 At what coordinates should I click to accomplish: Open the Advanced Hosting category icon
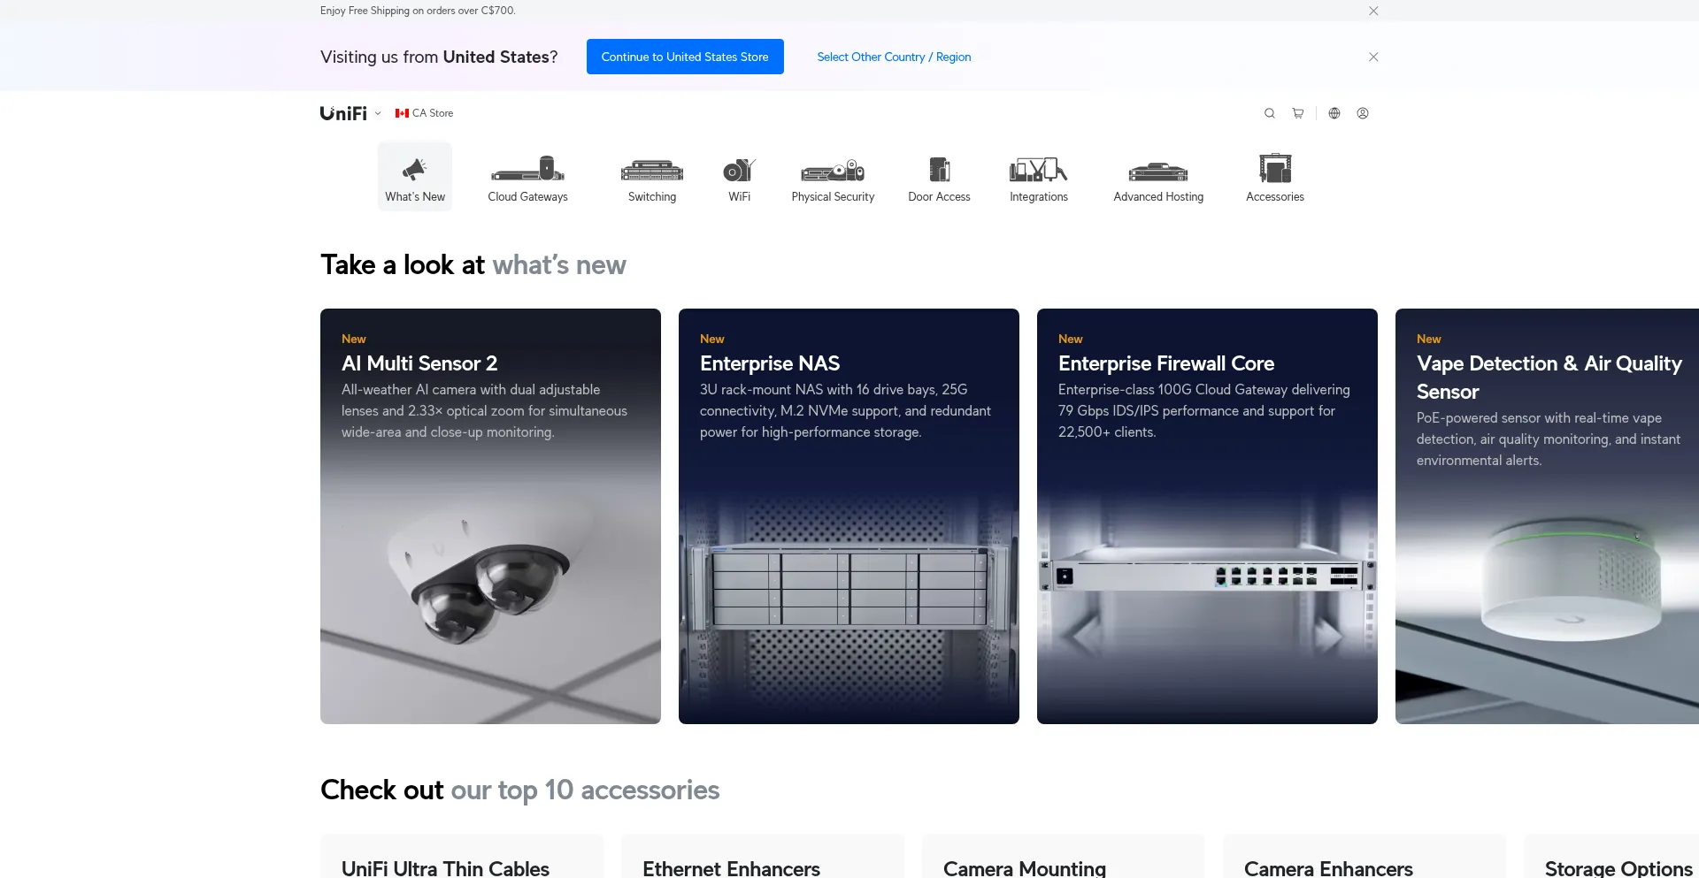point(1158,171)
